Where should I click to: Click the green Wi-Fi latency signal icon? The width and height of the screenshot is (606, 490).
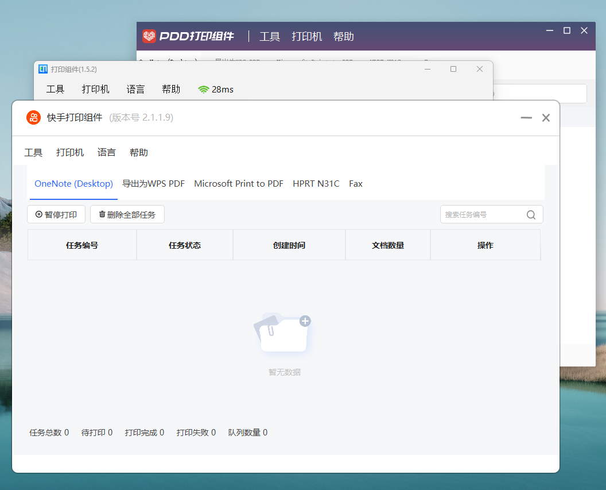click(x=203, y=90)
